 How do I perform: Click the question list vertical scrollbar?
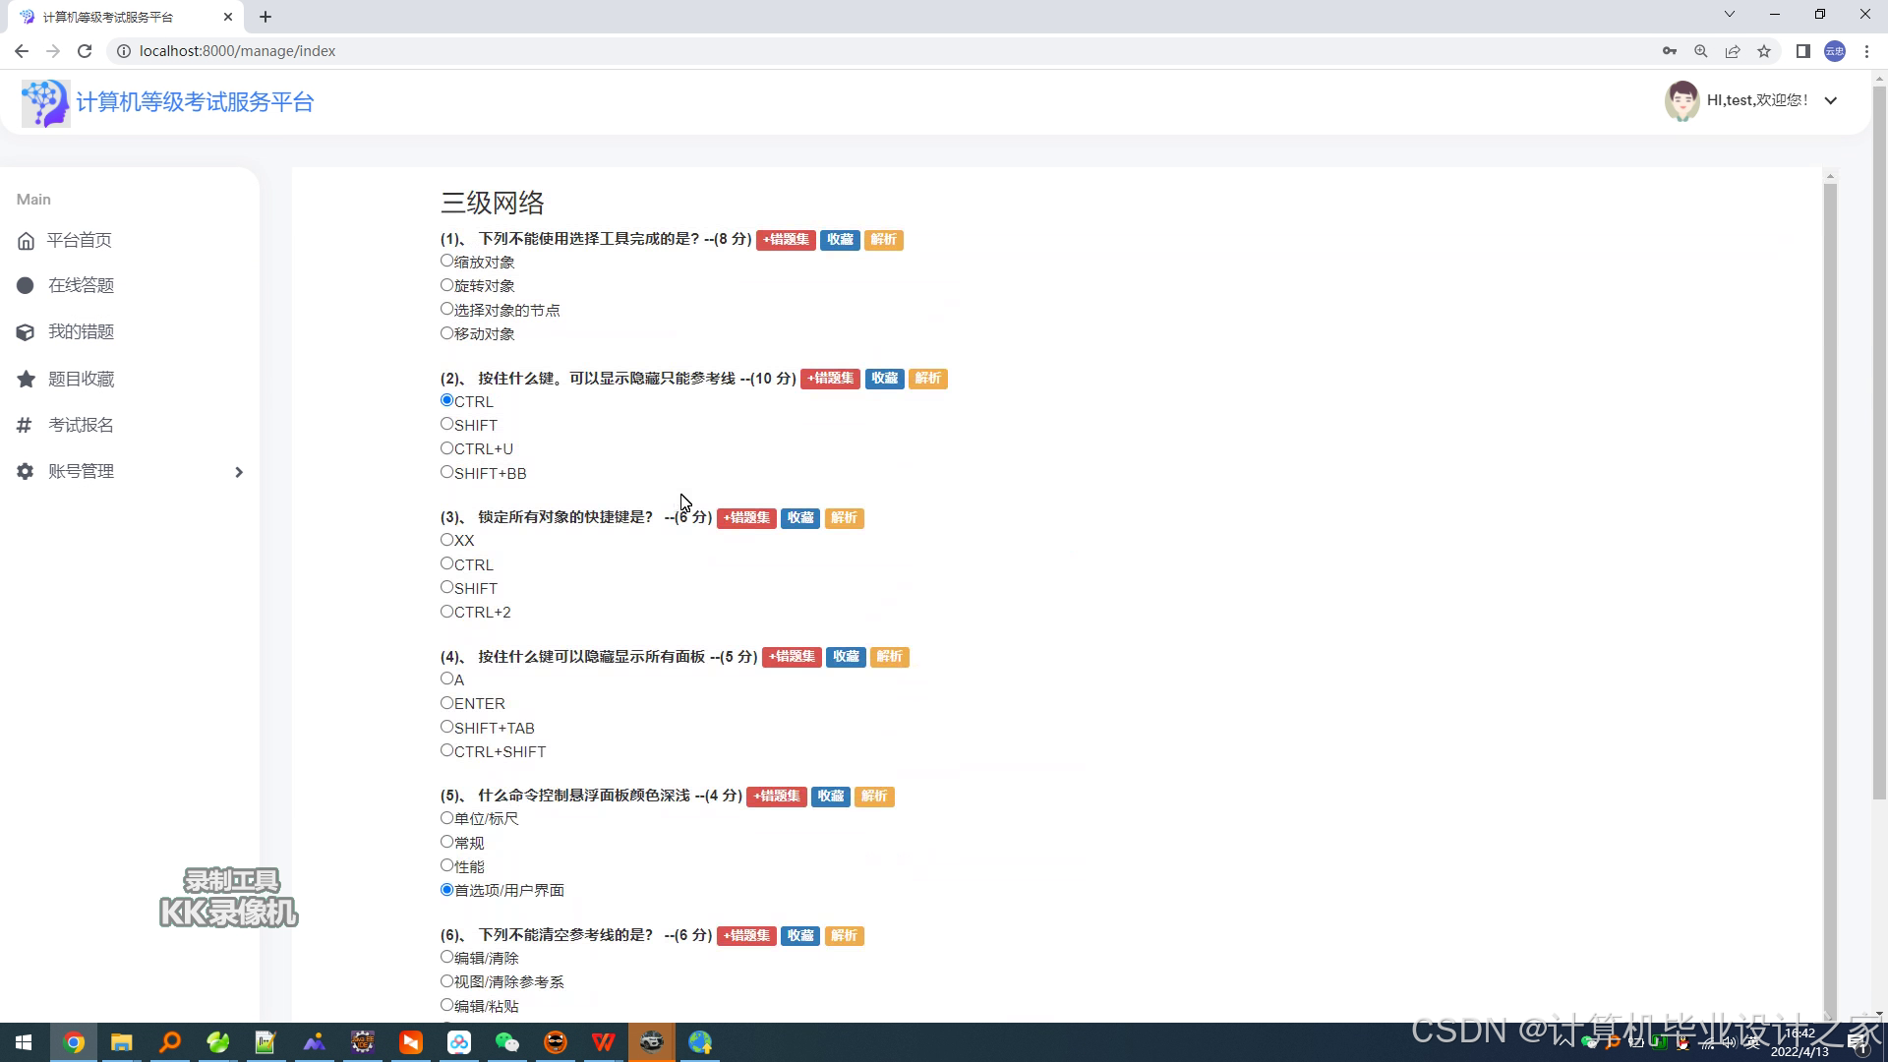[x=1829, y=590]
